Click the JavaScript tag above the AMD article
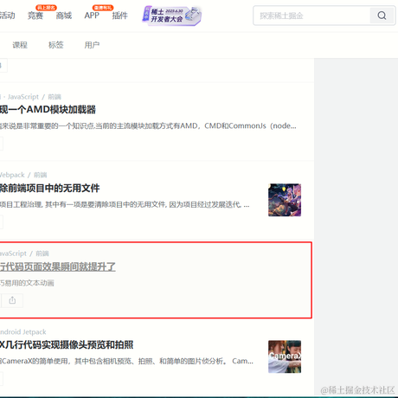The image size is (398, 398). pyautogui.click(x=23, y=97)
